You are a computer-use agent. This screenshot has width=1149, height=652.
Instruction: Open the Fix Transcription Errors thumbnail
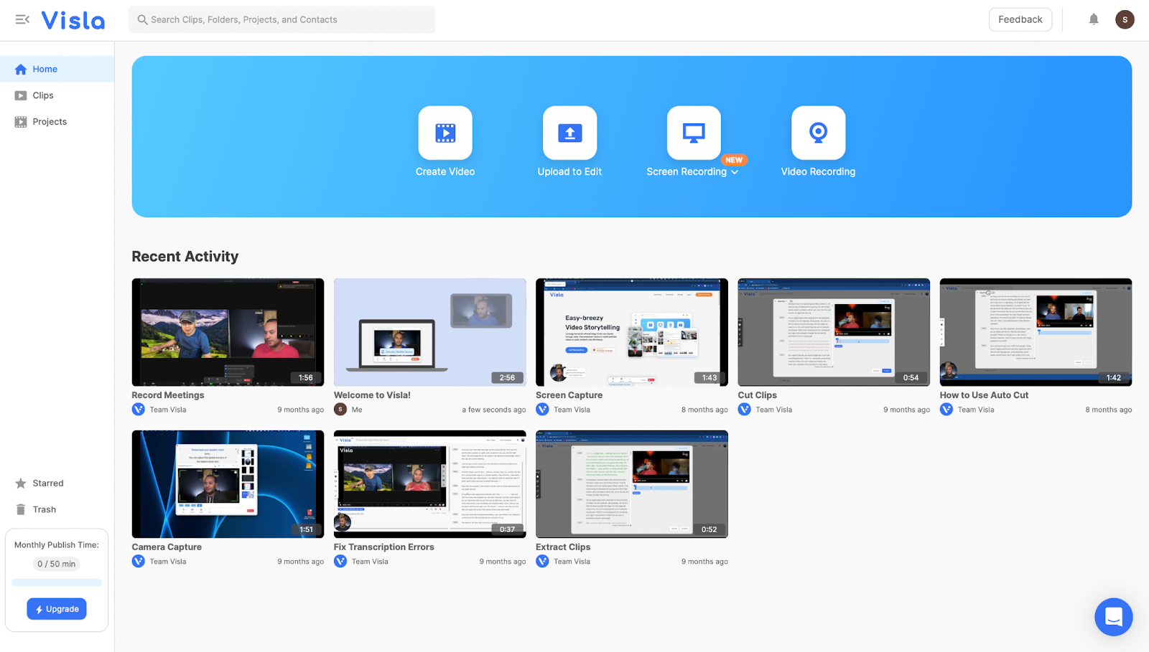429,484
